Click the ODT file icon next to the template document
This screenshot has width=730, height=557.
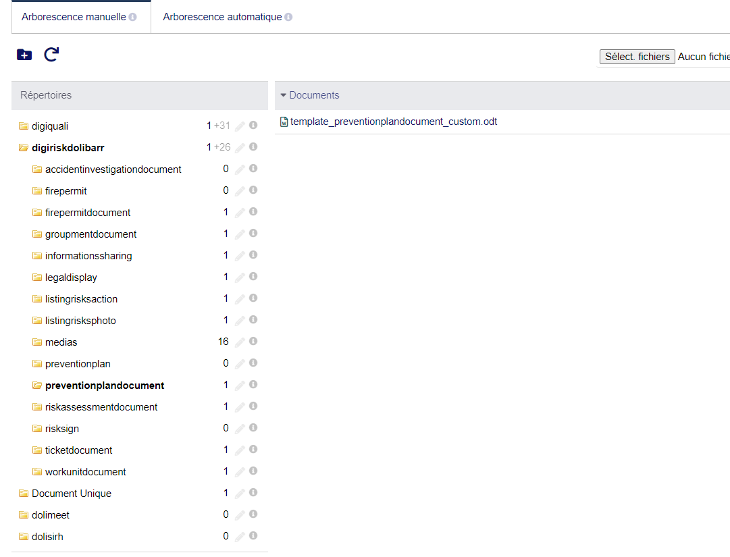tap(283, 122)
